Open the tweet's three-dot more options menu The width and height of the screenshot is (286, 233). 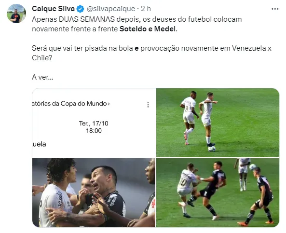click(x=275, y=9)
